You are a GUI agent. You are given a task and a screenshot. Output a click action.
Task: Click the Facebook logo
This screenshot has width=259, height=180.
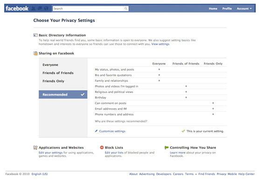[x=17, y=8]
